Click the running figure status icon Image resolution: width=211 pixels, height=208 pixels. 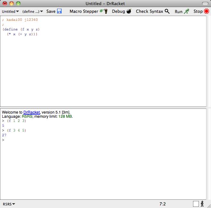click(x=202, y=204)
